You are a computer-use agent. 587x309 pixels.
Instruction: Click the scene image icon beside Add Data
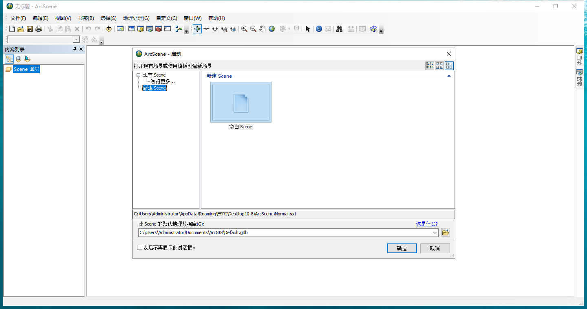[x=120, y=29]
